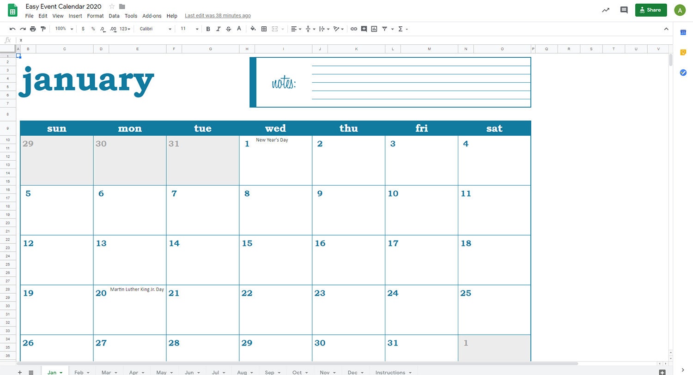Toggle italic formatting
The image size is (693, 375).
(x=219, y=29)
